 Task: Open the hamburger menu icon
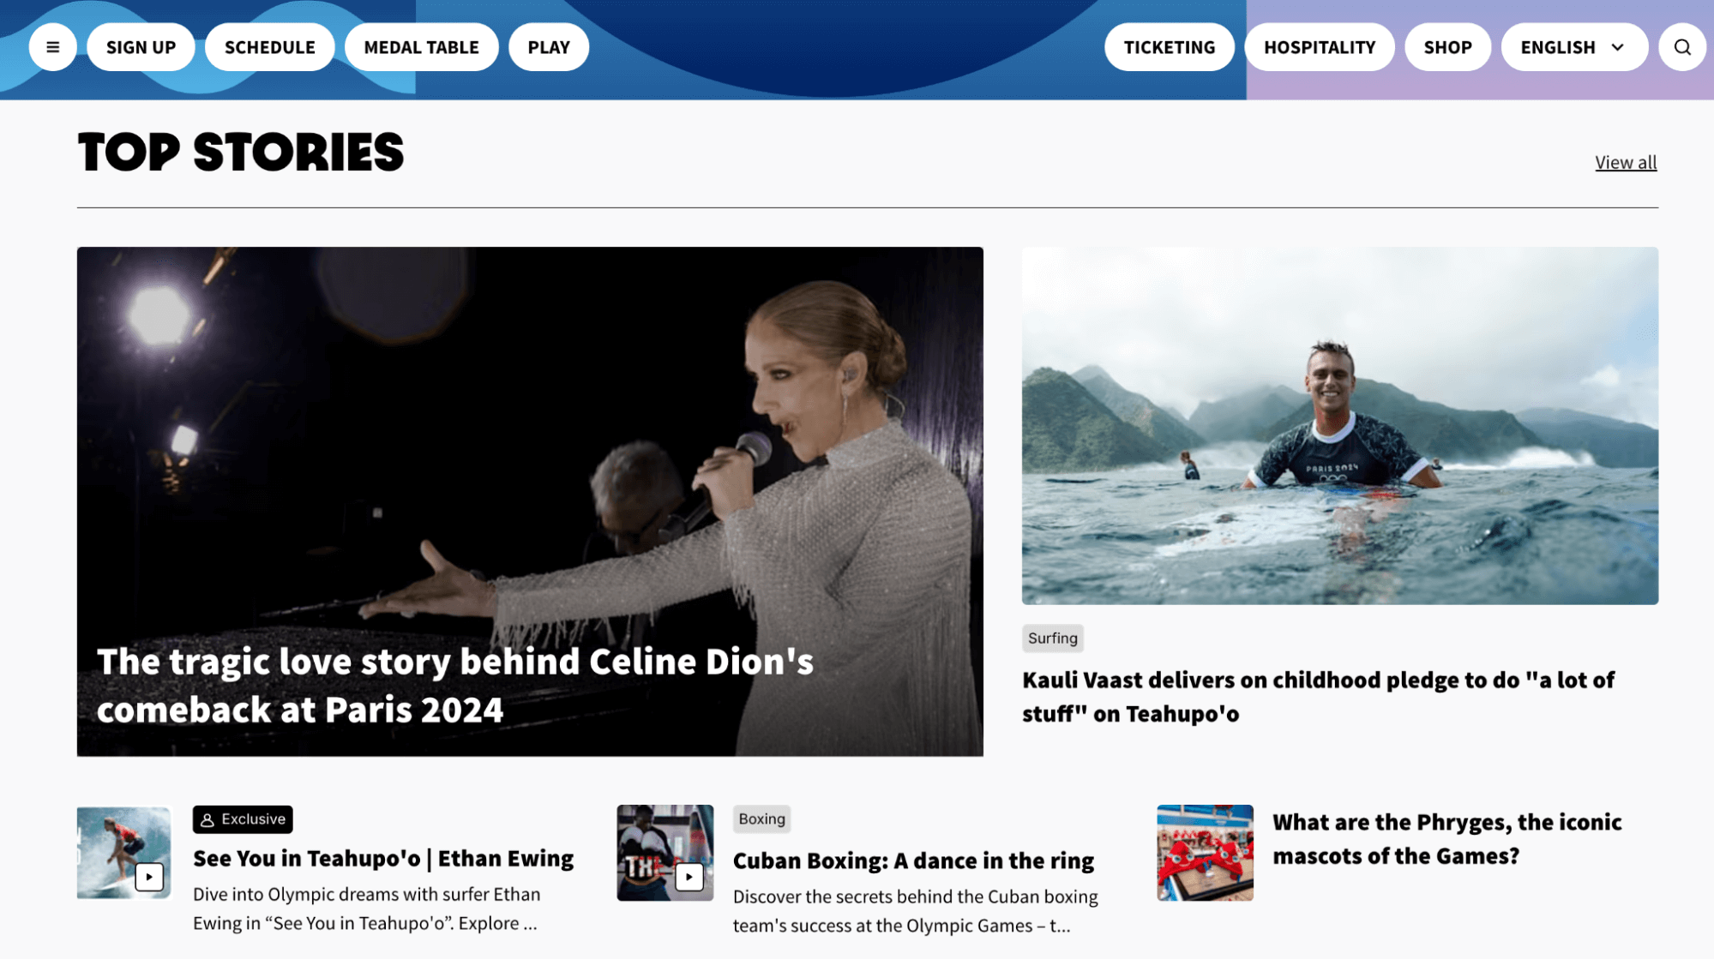pos(52,47)
